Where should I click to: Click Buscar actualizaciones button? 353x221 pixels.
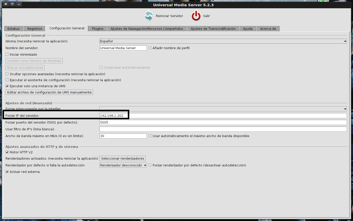(25, 67)
